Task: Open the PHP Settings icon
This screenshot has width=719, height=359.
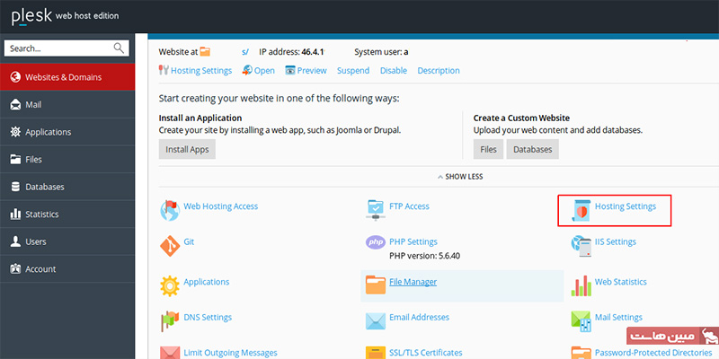Action: coord(375,242)
